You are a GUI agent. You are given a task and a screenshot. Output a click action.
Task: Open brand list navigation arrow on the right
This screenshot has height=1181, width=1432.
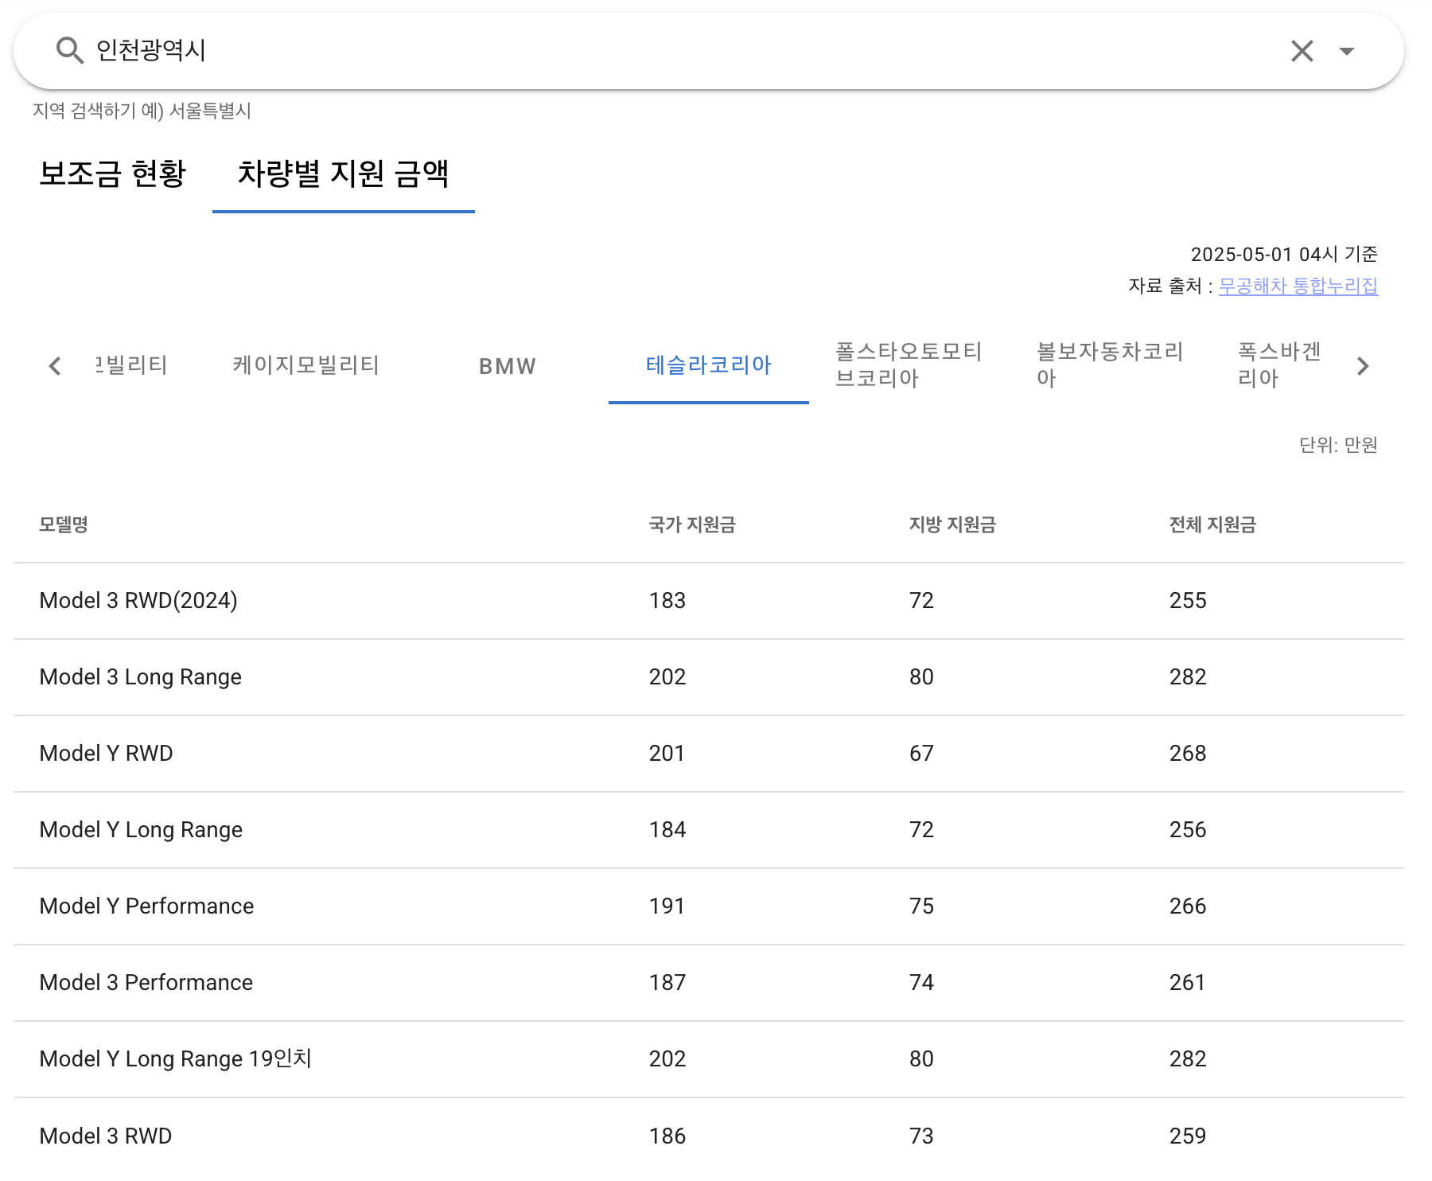(1364, 366)
